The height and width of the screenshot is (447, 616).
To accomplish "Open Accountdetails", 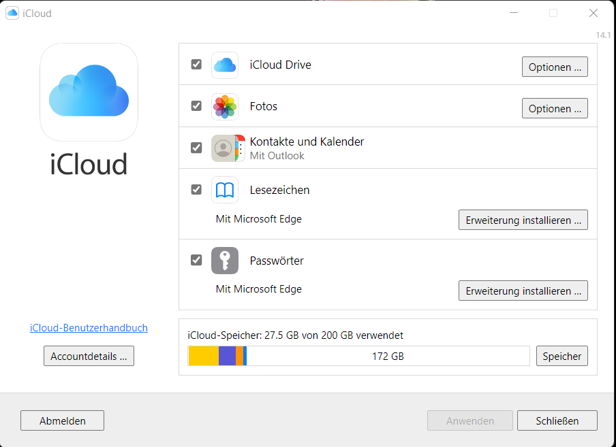I will pyautogui.click(x=89, y=356).
